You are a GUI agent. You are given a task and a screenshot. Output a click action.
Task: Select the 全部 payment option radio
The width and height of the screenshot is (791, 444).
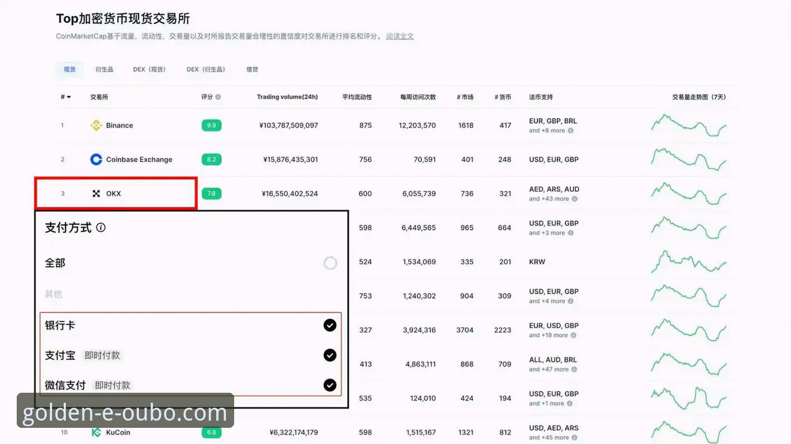pos(331,263)
